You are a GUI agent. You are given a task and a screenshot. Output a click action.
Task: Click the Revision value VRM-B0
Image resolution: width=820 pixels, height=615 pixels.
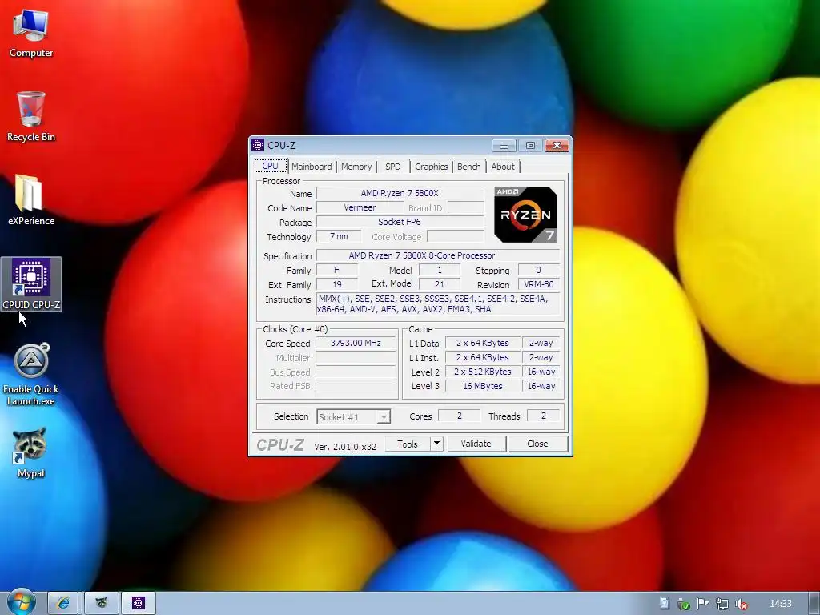tap(539, 284)
